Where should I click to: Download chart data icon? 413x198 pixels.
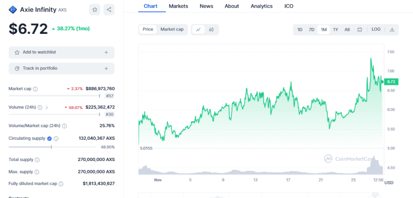tap(392, 29)
